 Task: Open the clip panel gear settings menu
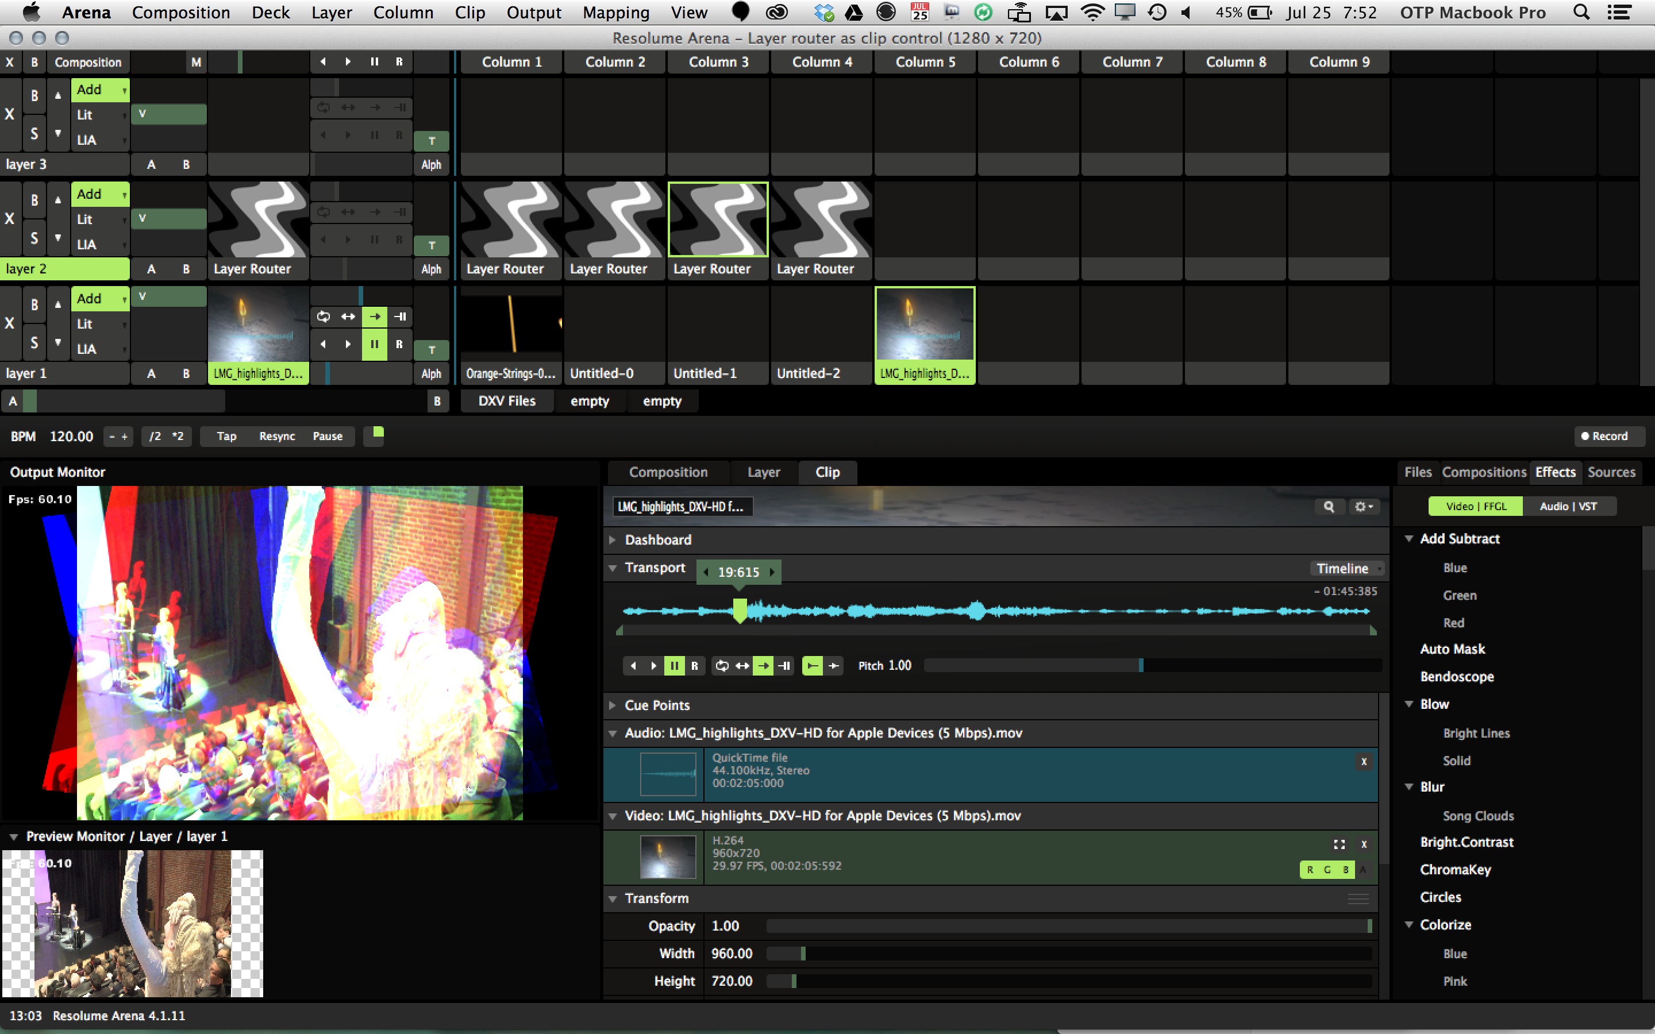coord(1364,507)
